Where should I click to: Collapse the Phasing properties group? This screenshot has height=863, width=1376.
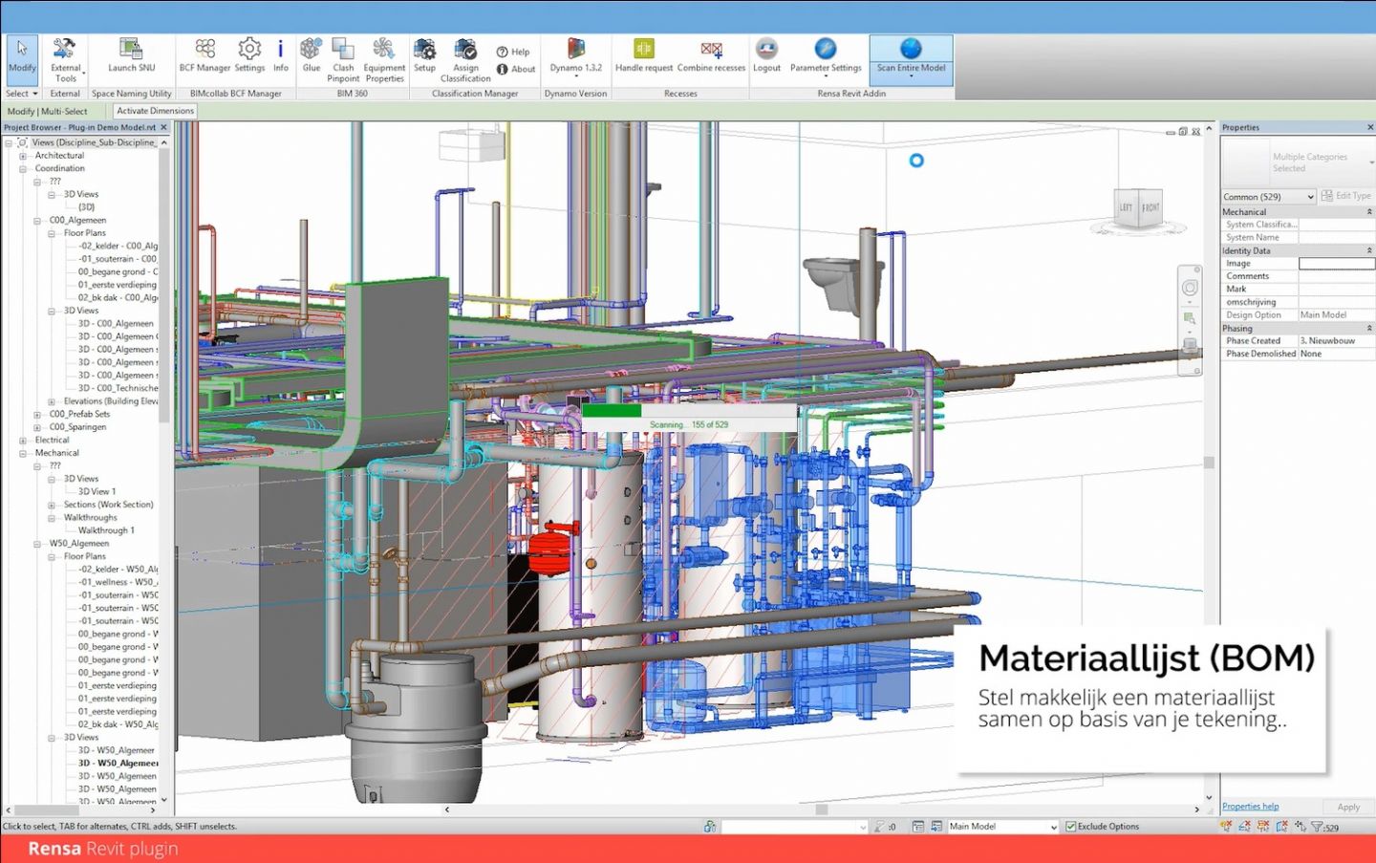[x=1368, y=329]
